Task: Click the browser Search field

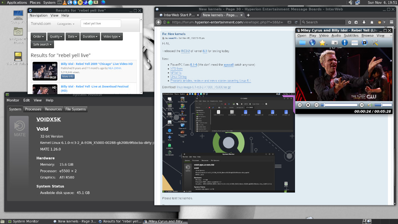Action: pyautogui.click(x=323, y=22)
